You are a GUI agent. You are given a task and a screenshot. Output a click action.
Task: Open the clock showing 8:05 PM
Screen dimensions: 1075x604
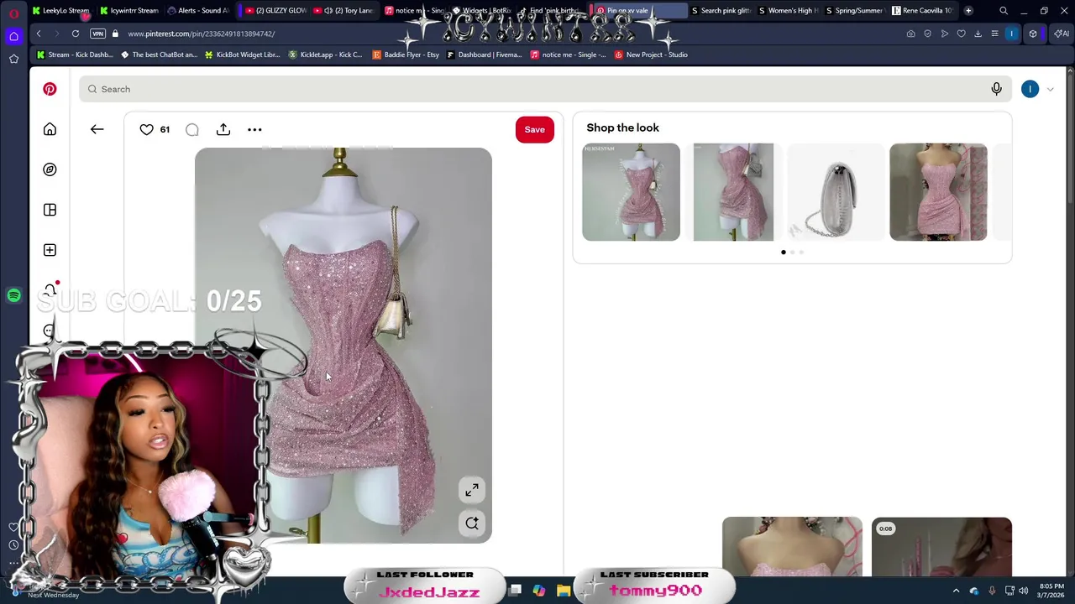[x=1051, y=591]
